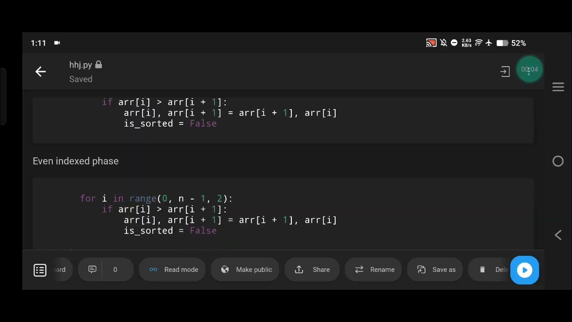Tap the Android recents hamburger nav icon

558,87
